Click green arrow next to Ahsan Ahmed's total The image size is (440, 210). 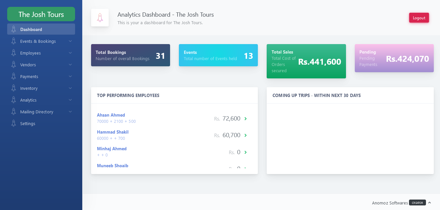[x=245, y=119]
